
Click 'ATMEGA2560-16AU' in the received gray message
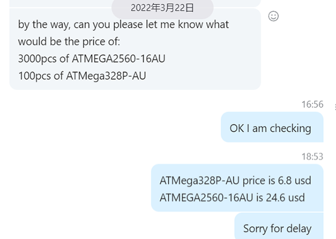point(119,59)
